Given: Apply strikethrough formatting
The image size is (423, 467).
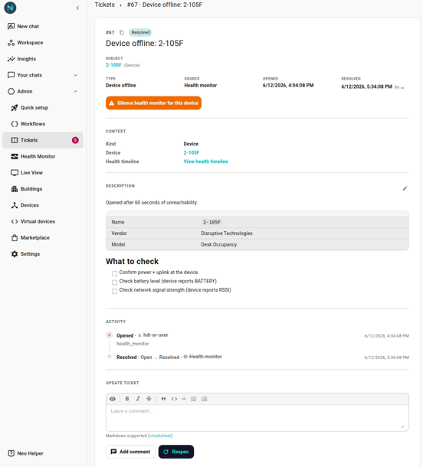Looking at the screenshot, I should pyautogui.click(x=149, y=399).
